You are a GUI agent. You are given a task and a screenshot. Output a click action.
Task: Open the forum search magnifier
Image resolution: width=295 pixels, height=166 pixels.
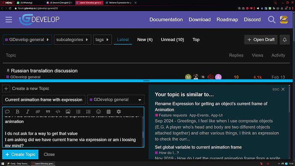[x=271, y=20]
